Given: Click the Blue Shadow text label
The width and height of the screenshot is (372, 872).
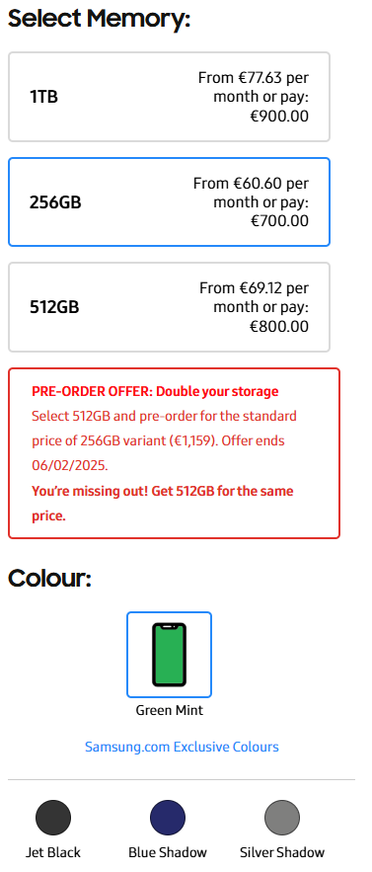Looking at the screenshot, I should (x=168, y=852).
